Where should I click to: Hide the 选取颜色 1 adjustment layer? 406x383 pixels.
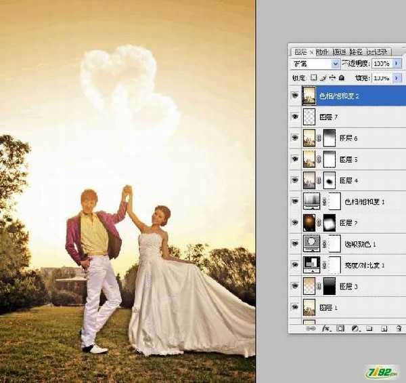[x=294, y=243]
